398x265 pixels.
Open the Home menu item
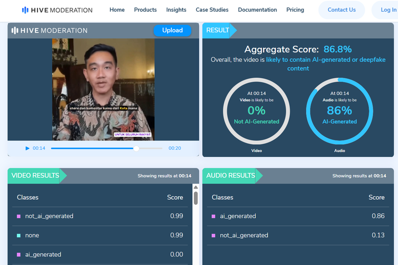117,10
